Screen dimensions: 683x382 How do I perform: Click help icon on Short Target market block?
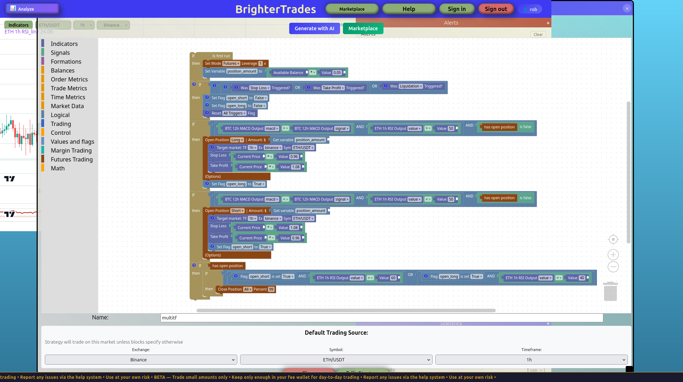tap(212, 218)
